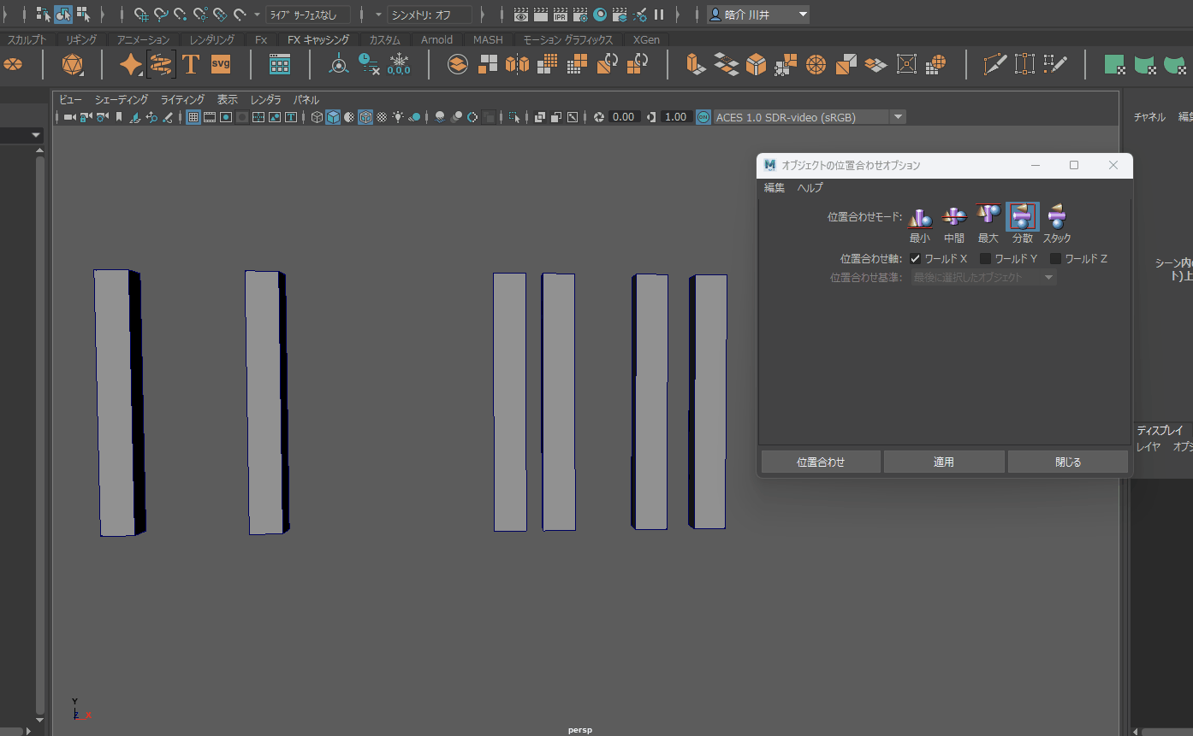Select the 中間 (Mid) align mode icon

[953, 217]
